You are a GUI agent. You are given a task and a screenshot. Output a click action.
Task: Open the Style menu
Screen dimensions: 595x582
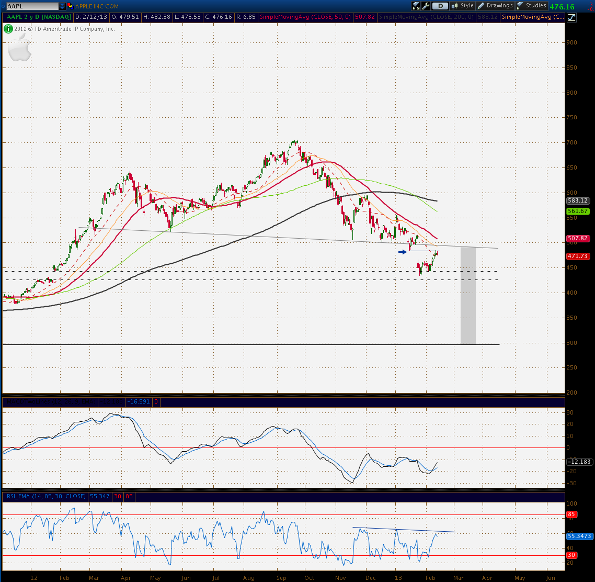point(462,6)
